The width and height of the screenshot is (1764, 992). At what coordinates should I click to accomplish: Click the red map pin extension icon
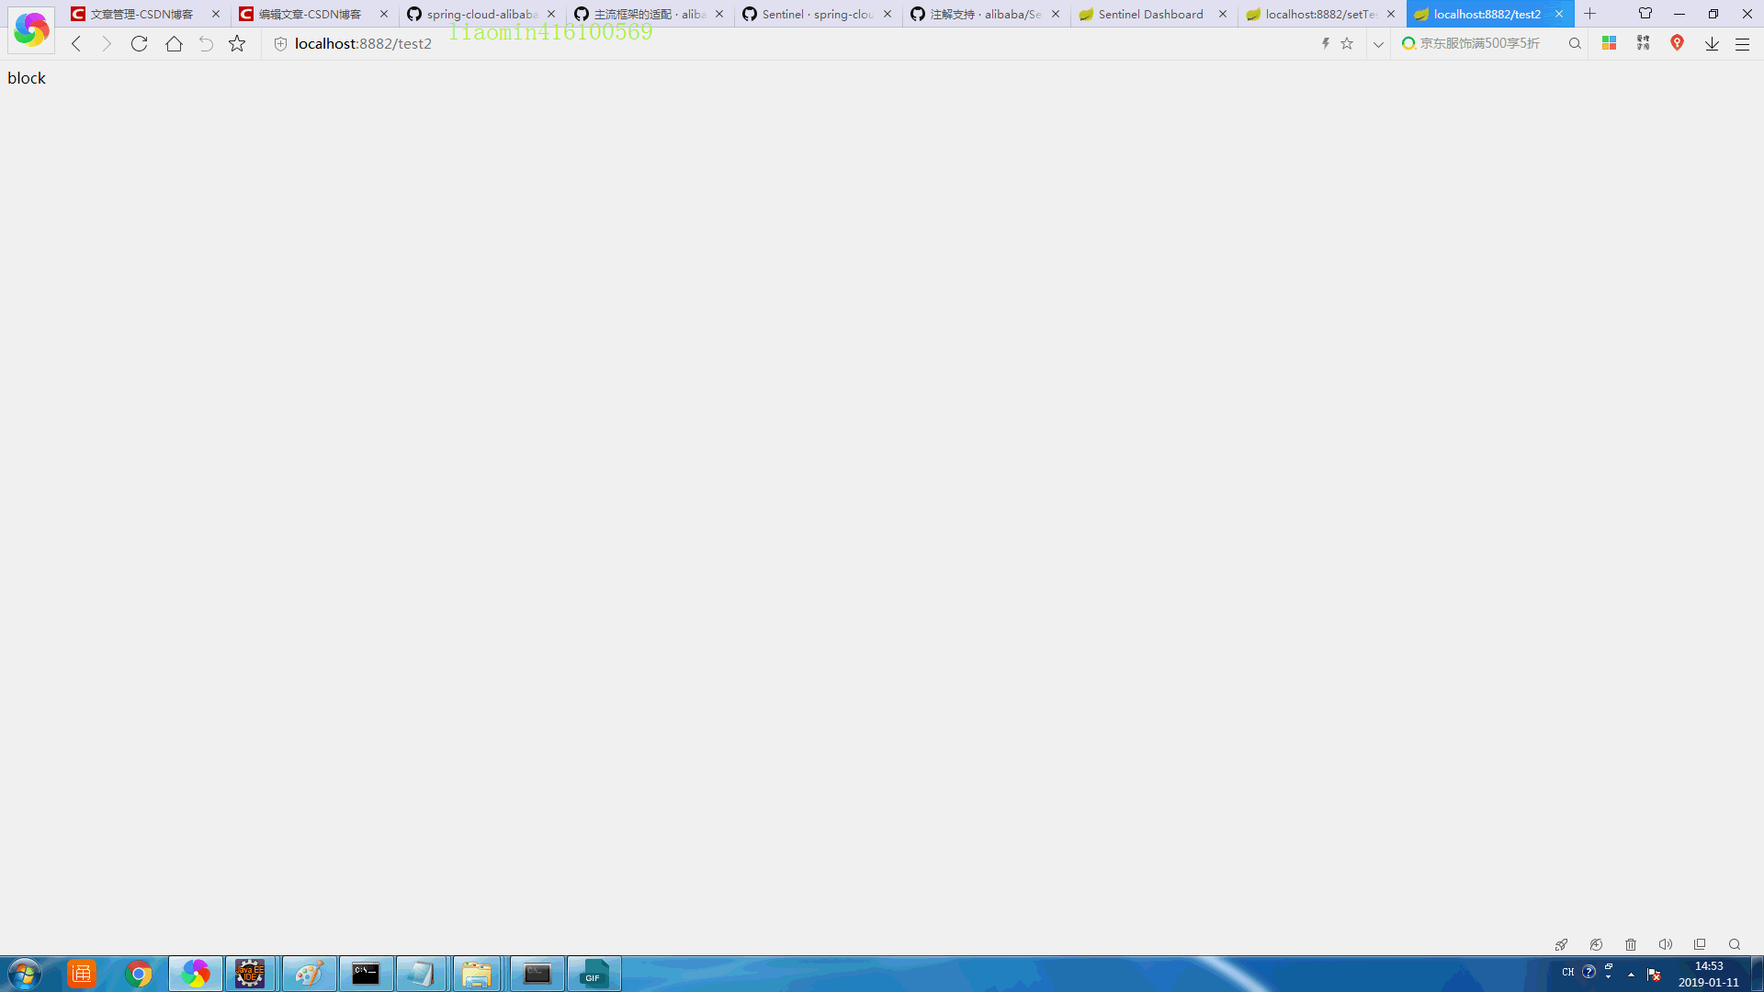pyautogui.click(x=1677, y=43)
